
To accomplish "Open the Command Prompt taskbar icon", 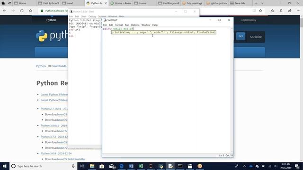I will point(180,166).
